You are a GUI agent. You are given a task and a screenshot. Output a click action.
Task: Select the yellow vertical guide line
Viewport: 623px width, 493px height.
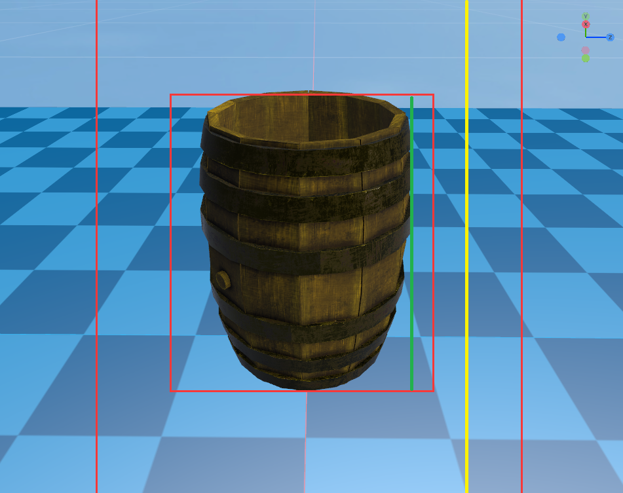(466, 262)
